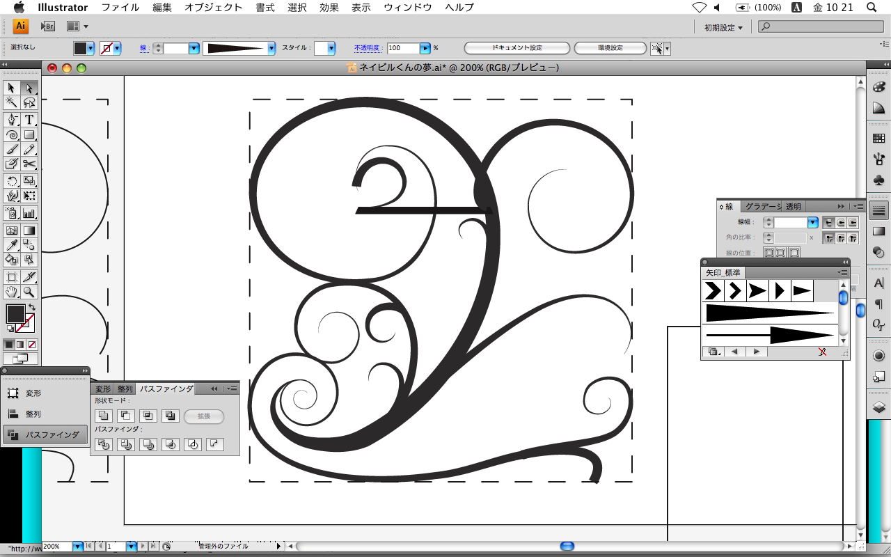The width and height of the screenshot is (891, 557).
Task: Click the large fill color swatch
Action: pos(15,314)
